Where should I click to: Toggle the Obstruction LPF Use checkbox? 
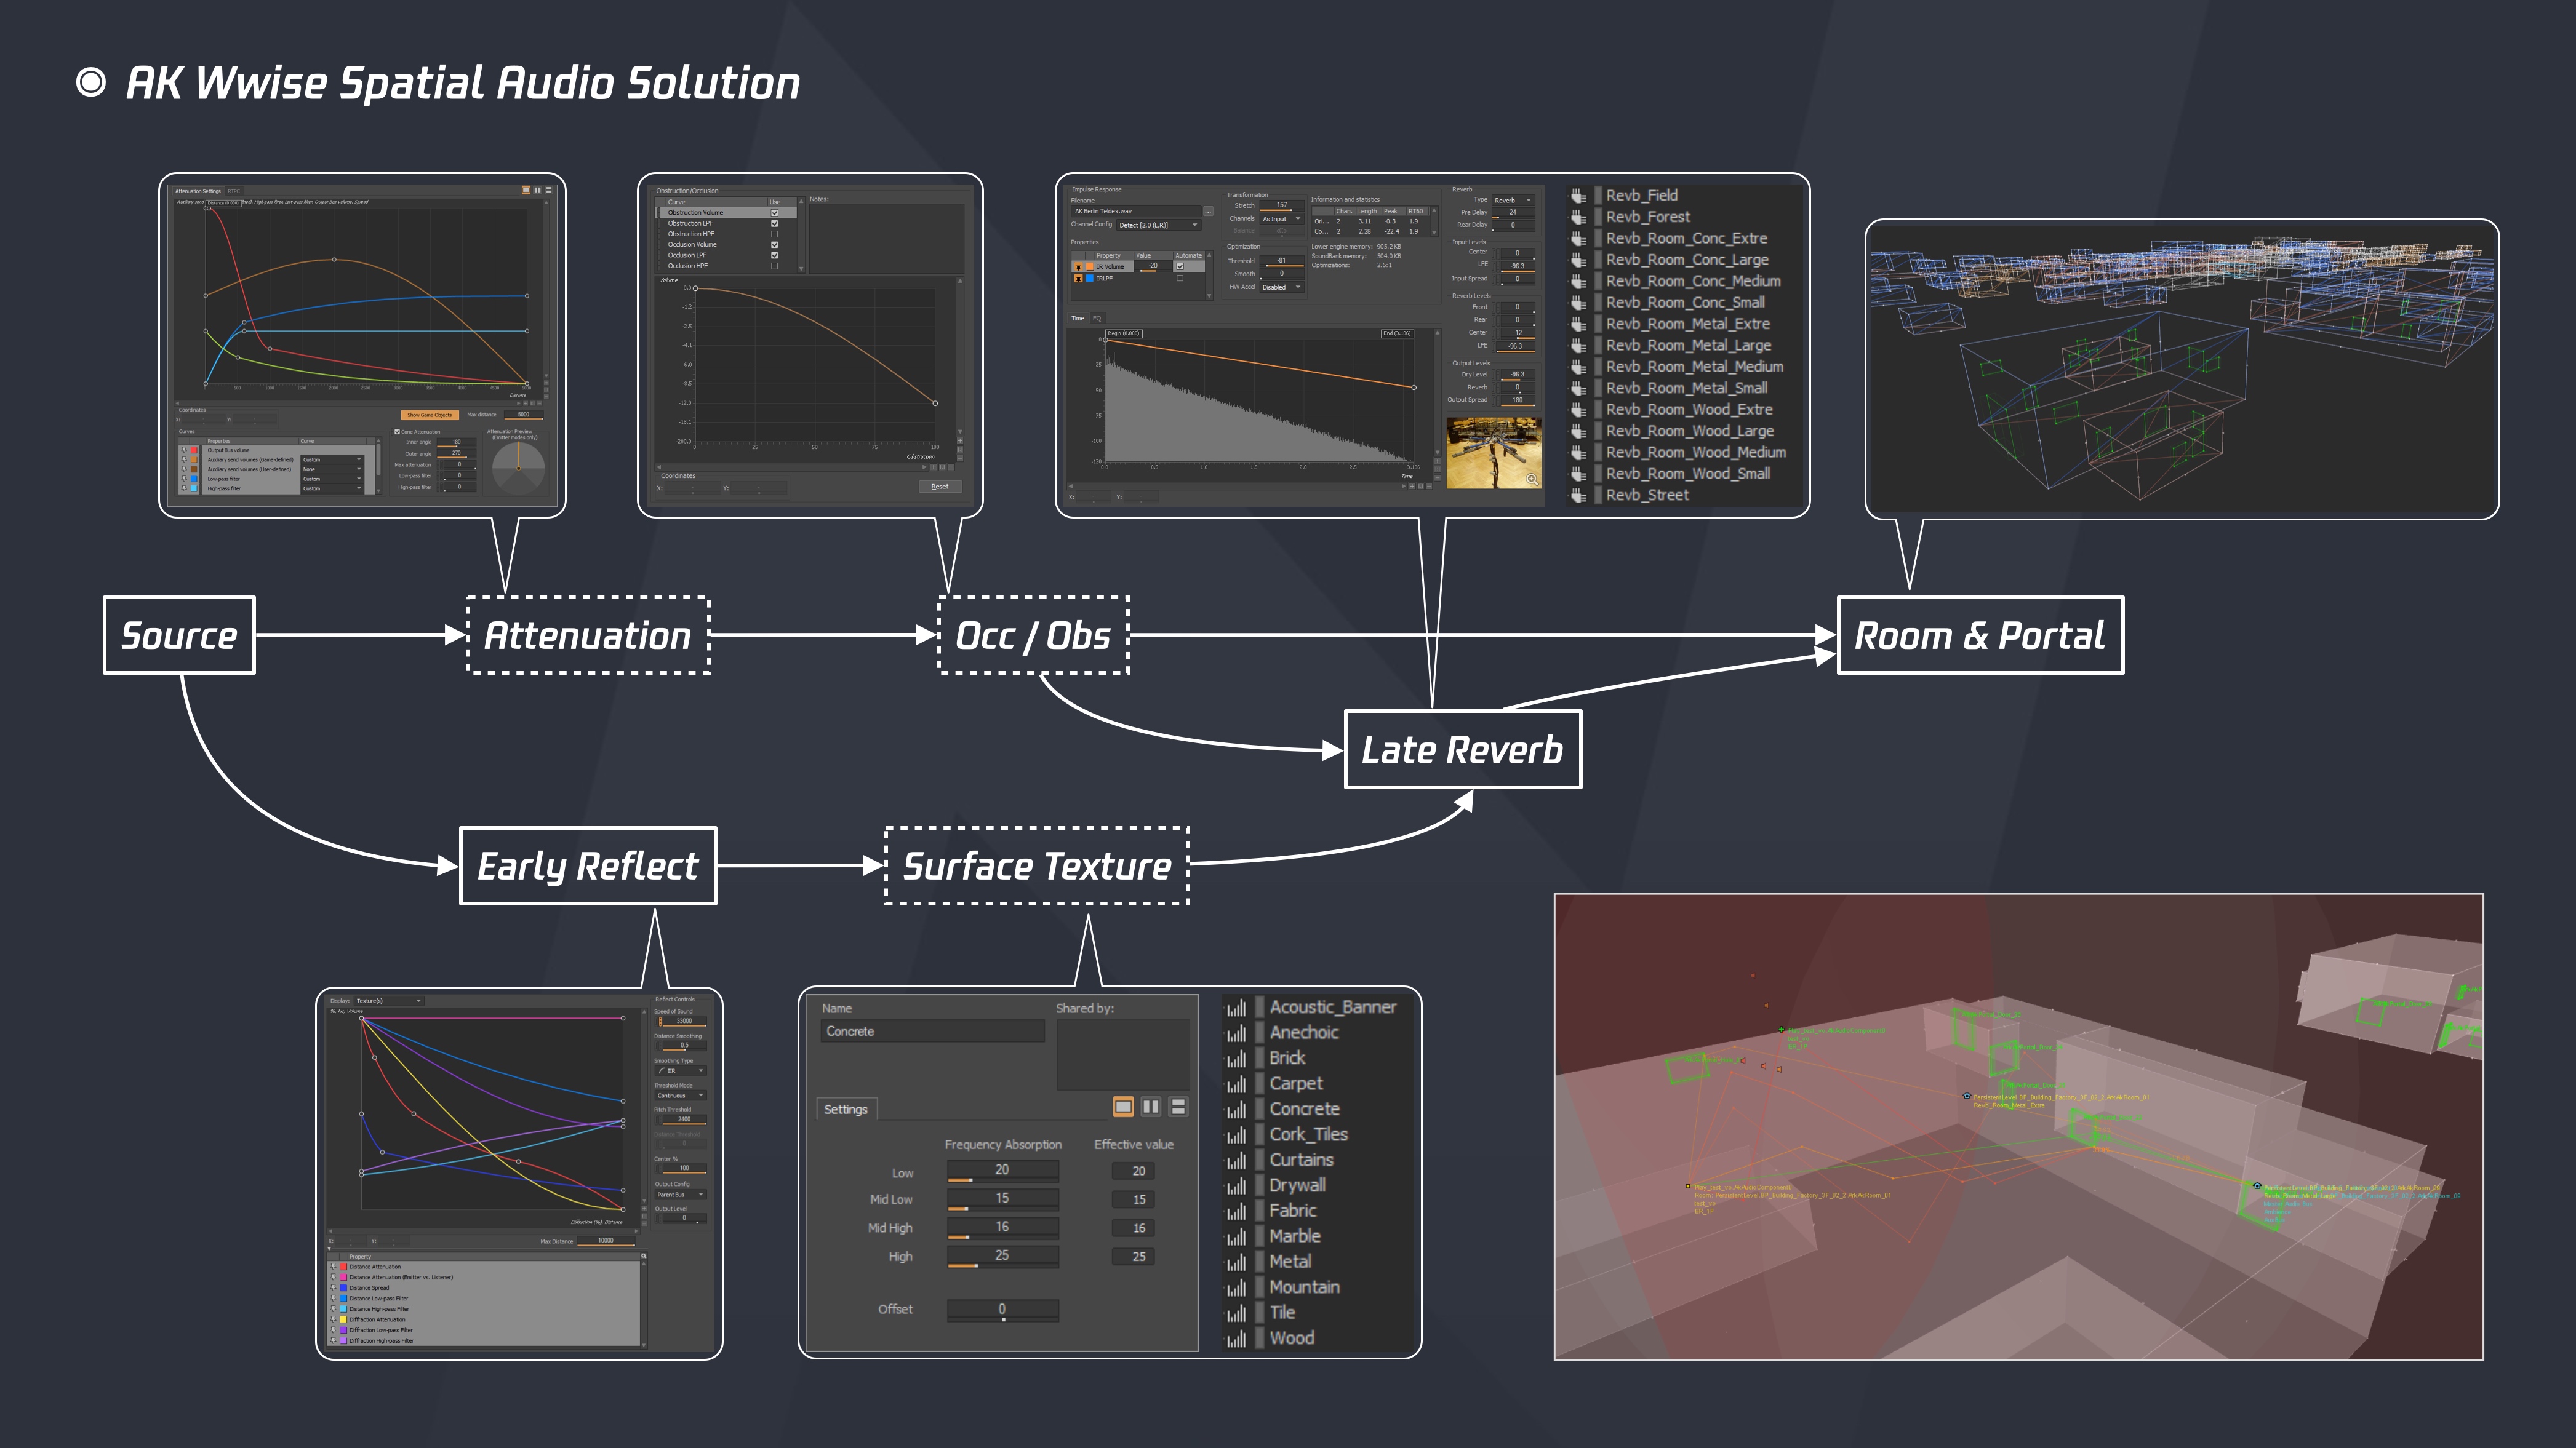[x=774, y=224]
